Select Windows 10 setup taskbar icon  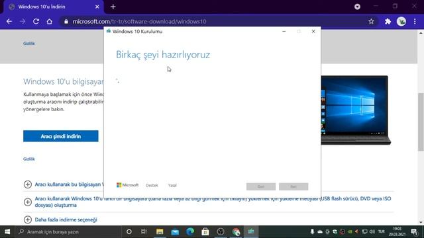pos(251,232)
